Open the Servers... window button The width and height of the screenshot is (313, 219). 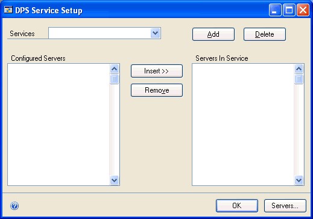[x=285, y=206]
